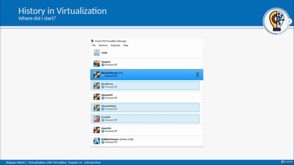Open the Help menu
The image size is (294, 165).
tap(125, 45)
